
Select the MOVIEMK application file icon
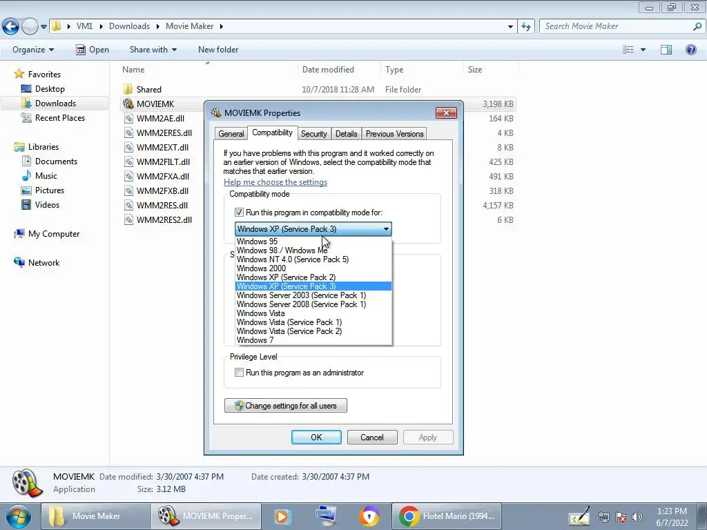point(128,104)
